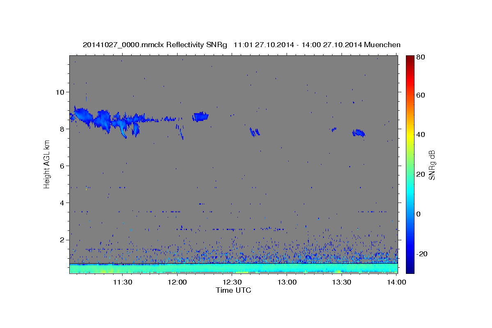Click the cloud echo patch after 12:00
The height and width of the screenshot is (328, 492).
pyautogui.click(x=200, y=116)
